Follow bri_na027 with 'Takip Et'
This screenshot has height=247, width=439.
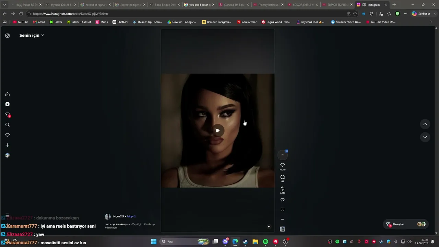pyautogui.click(x=131, y=216)
